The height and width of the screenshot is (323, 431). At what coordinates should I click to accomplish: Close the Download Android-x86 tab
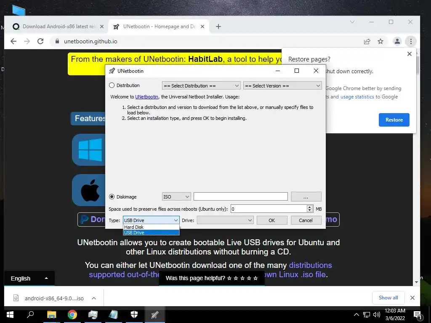102,26
